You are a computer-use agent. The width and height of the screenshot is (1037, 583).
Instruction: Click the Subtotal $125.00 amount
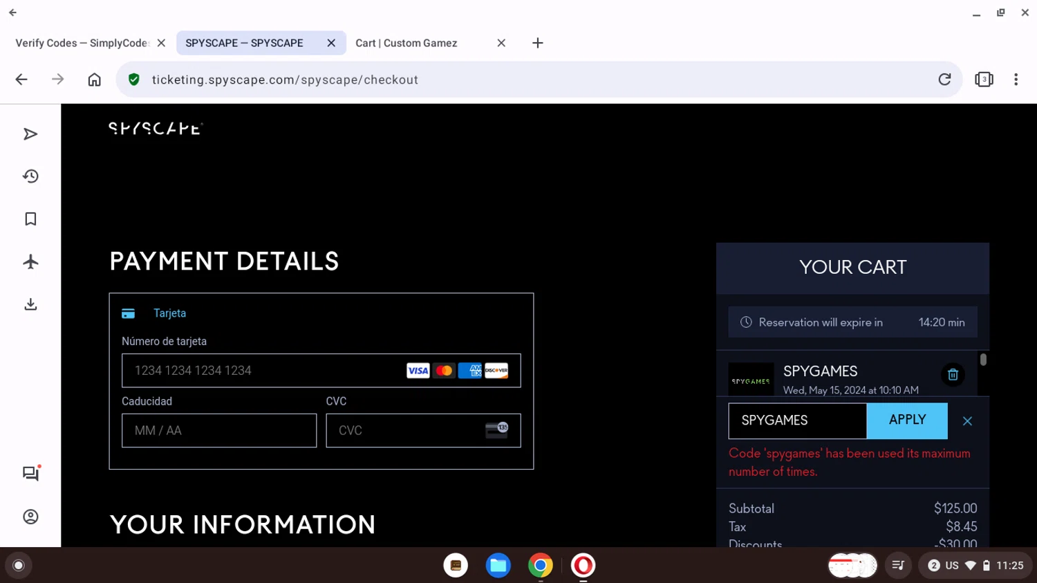955,509
